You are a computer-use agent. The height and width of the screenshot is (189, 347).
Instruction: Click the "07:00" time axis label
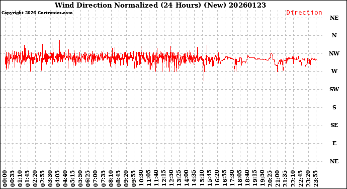pos(96,179)
